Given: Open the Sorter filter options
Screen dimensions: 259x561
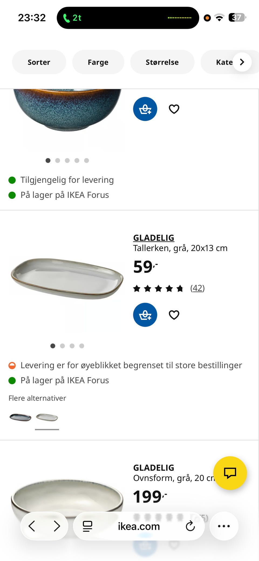Looking at the screenshot, I should (39, 62).
